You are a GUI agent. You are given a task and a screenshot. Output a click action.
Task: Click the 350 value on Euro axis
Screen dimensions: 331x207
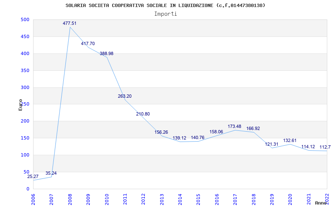coord(25,70)
